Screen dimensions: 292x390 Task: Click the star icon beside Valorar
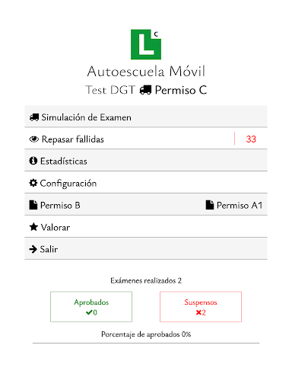pyautogui.click(x=33, y=227)
